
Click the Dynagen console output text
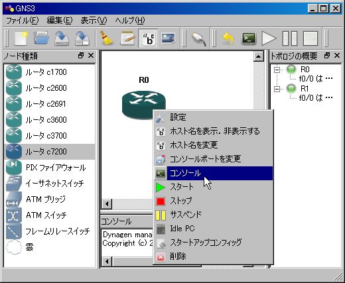pos(127,239)
